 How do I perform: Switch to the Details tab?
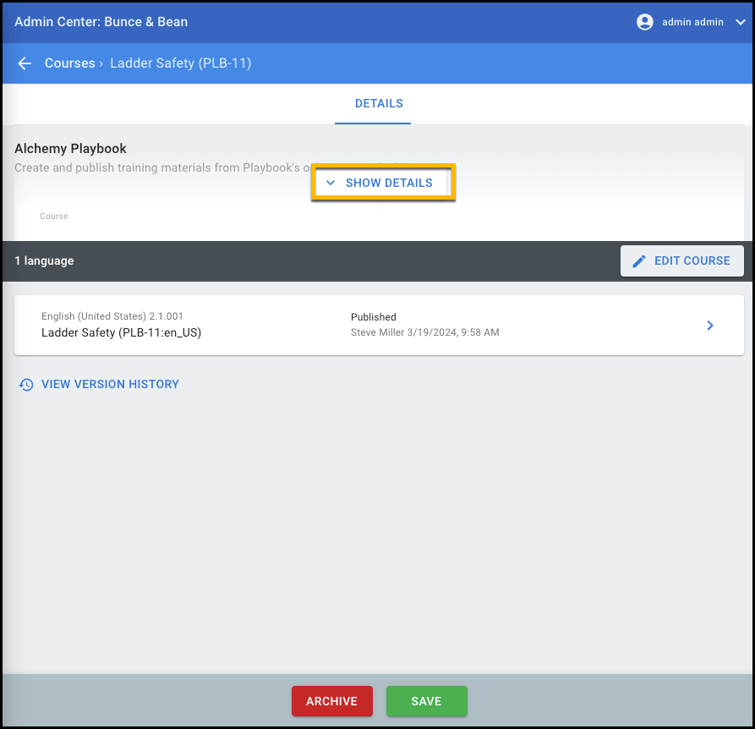tap(379, 104)
